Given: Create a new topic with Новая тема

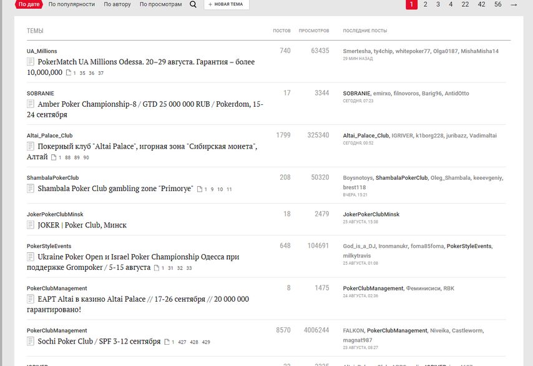Looking at the screenshot, I should click(x=227, y=4).
